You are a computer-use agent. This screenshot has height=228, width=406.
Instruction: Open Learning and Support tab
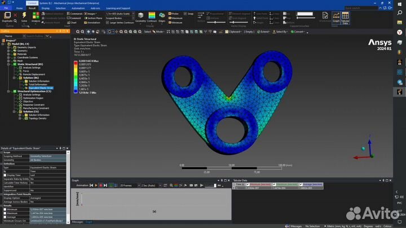click(118, 8)
